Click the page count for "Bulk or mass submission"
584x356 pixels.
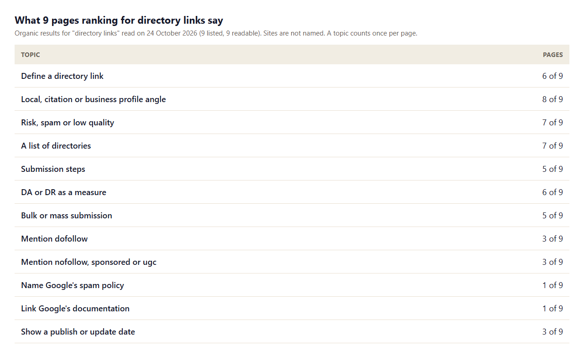click(x=553, y=216)
